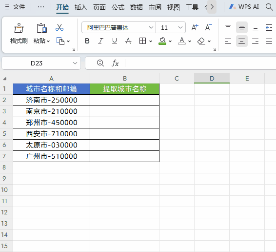
Task: Center text horizontally
Action: 242,41
